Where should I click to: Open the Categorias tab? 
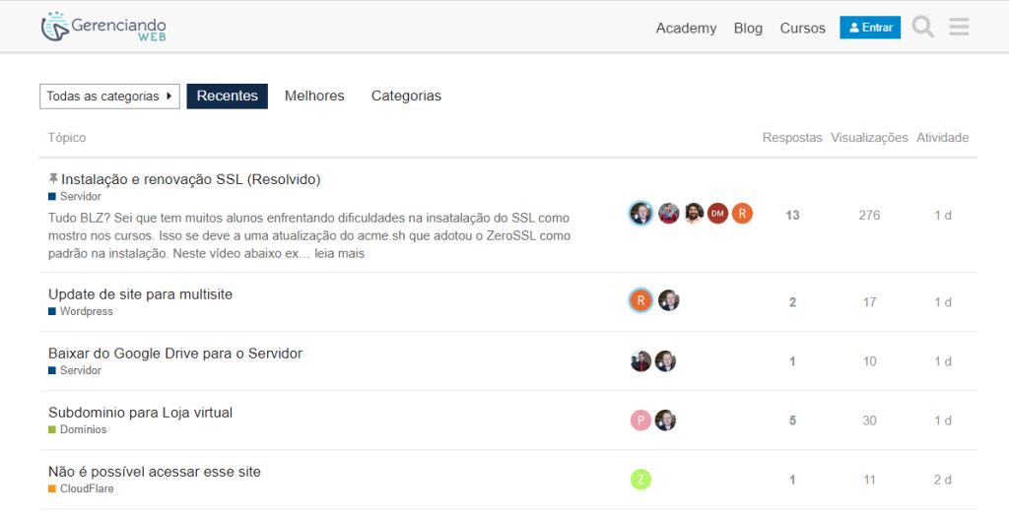pos(406,97)
